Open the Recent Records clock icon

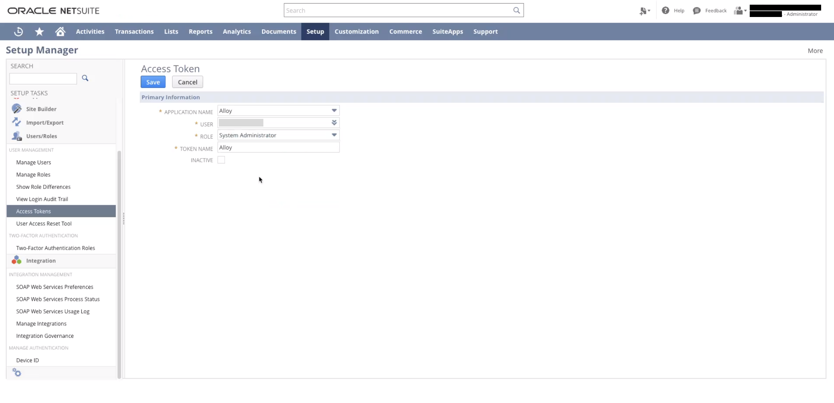[x=18, y=31]
